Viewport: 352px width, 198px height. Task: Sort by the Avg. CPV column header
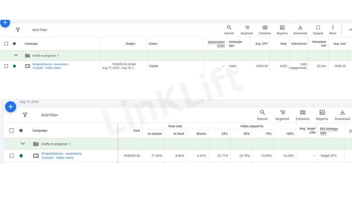point(261,44)
